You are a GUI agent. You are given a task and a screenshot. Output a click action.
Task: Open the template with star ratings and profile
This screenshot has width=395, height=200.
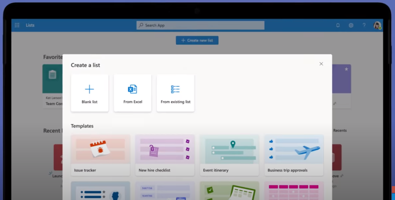(x=100, y=191)
